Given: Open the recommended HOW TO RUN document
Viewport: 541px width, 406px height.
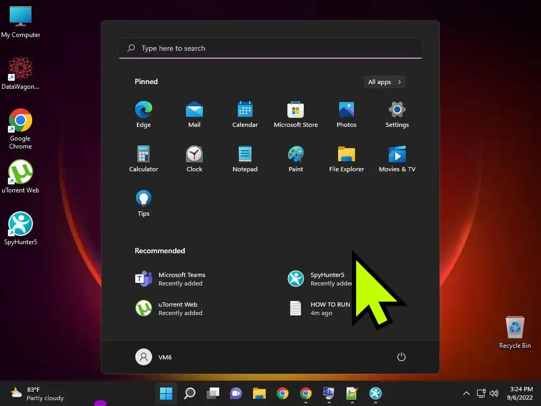Looking at the screenshot, I should point(319,309).
